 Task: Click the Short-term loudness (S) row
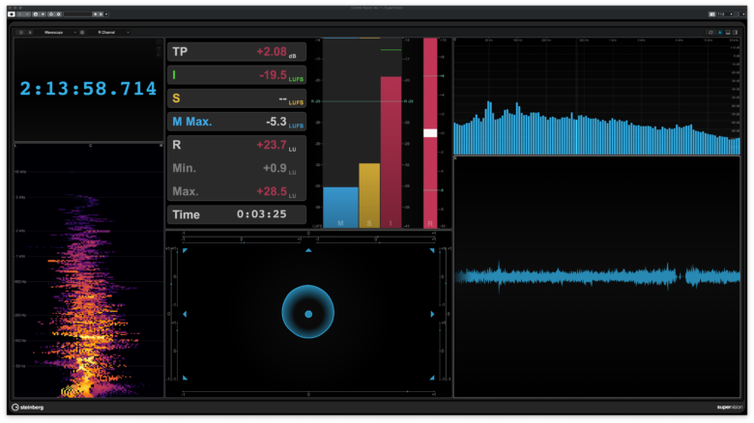[x=237, y=99]
